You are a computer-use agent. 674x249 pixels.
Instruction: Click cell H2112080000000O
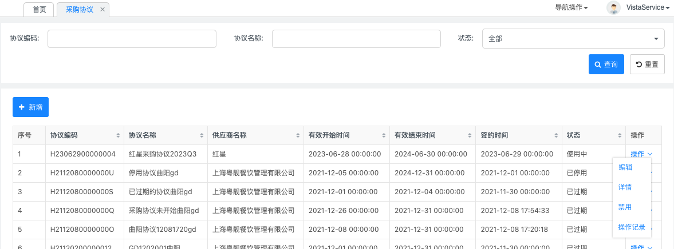coord(85,230)
